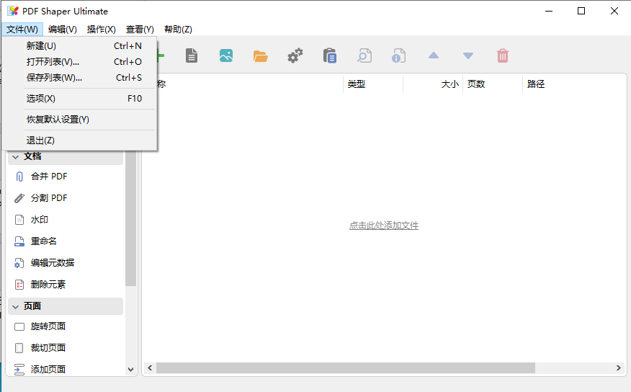Maximize the PDF Shaper window
This screenshot has height=392, width=631.
(x=581, y=11)
